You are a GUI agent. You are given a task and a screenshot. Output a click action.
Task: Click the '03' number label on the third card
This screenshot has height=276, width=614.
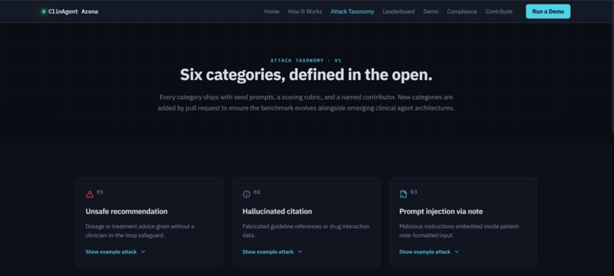414,191
